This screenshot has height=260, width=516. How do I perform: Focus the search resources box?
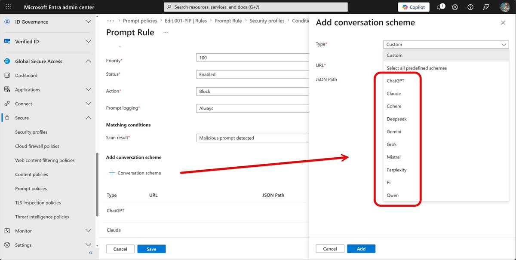coord(256,7)
